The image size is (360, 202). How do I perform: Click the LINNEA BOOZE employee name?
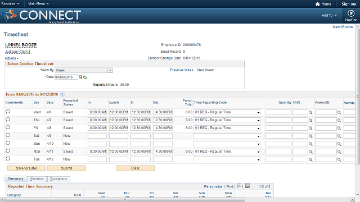pyautogui.click(x=21, y=45)
